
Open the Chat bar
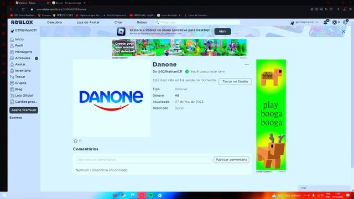(324, 188)
